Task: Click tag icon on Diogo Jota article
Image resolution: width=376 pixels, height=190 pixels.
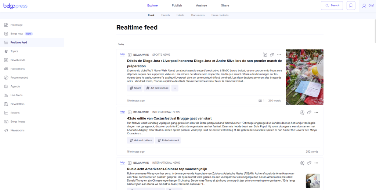Action: [x=272, y=55]
